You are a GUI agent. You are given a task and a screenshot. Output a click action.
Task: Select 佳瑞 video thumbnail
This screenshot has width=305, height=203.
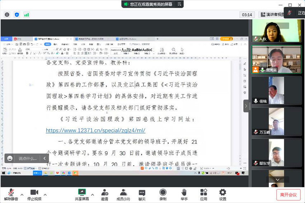pos(276,90)
